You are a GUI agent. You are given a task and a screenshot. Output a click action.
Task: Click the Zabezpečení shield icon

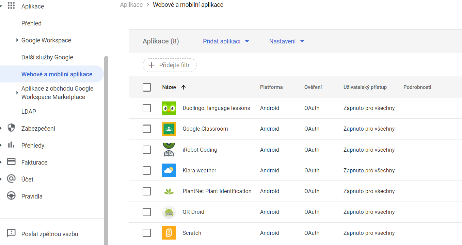click(11, 128)
